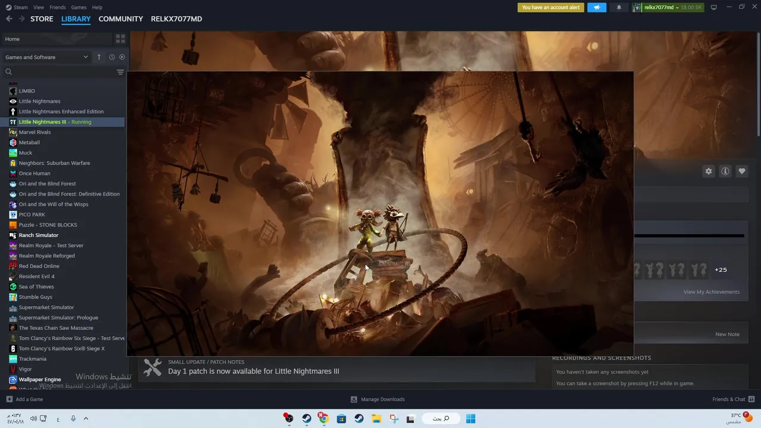Click the Metaball game icon
Viewport: 761px width, 428px height.
pyautogui.click(x=13, y=143)
